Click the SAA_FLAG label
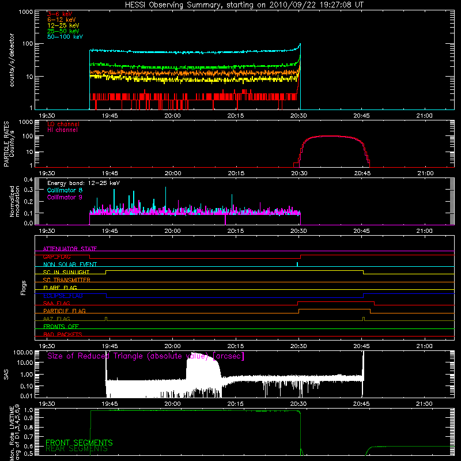461x461 pixels. 56,303
